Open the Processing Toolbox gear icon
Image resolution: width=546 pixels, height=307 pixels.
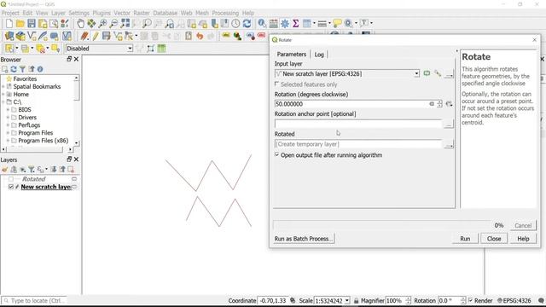pos(285,23)
